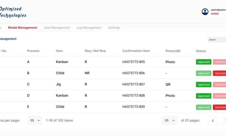Click Approved for Process D Kanban
Image resolution: width=226 pixels, height=136 pixels.
(203, 96)
